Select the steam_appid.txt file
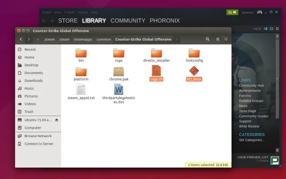 [81, 92]
